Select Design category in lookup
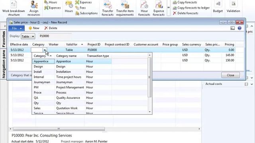Image resolution: width=255 pixels, height=143 pixels. [38, 66]
